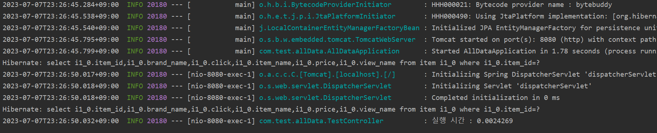The width and height of the screenshot is (657, 133).
Task: Click the j.LocalContainerEntityManagerFactoryBean logger name
Action: (x=339, y=28)
